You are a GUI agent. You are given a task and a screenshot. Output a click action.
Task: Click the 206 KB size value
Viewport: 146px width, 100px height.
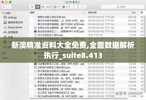[132, 17]
